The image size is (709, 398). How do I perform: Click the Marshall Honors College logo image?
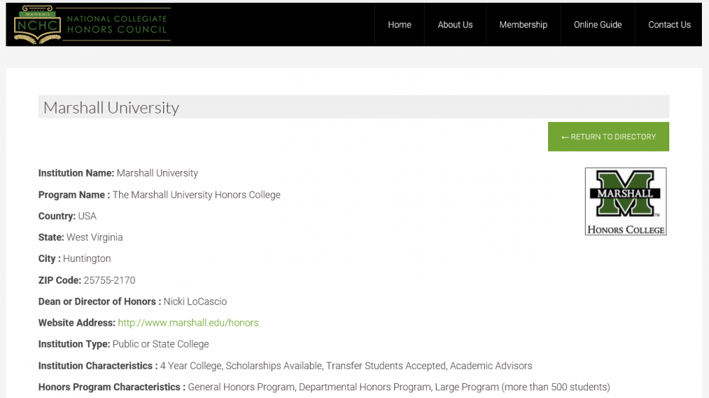pos(625,201)
